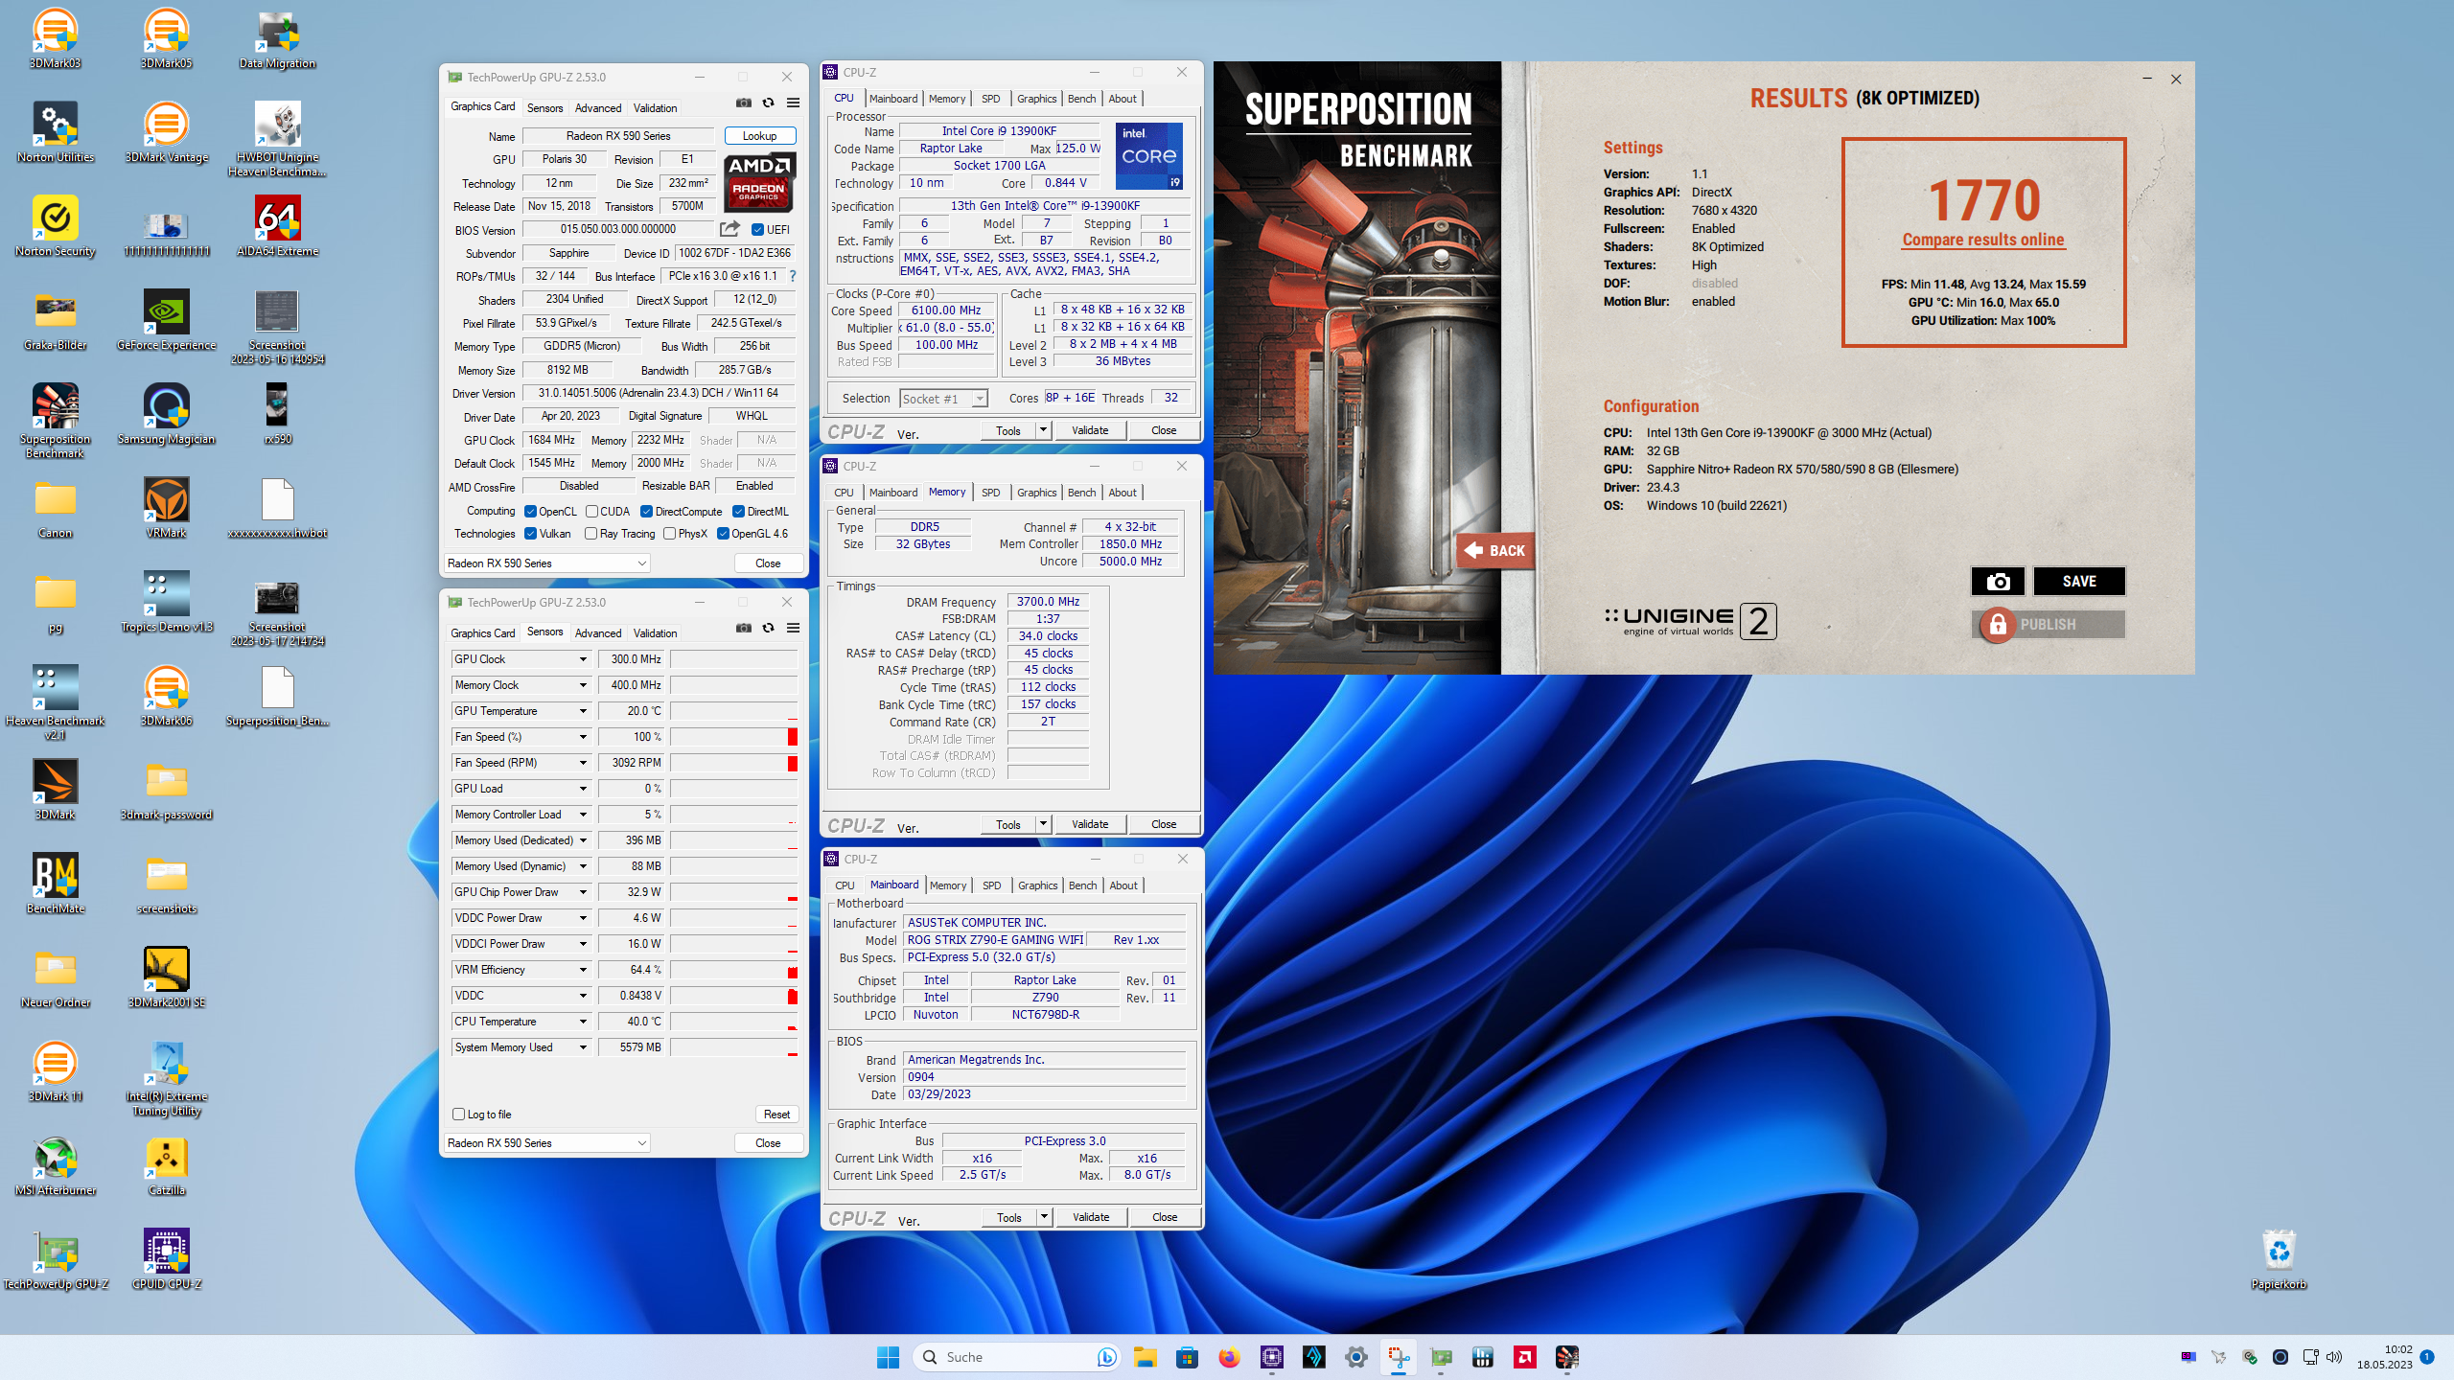The height and width of the screenshot is (1380, 2454).
Task: Switch to Mainboard tab in top CPU-Z window
Action: click(x=893, y=99)
